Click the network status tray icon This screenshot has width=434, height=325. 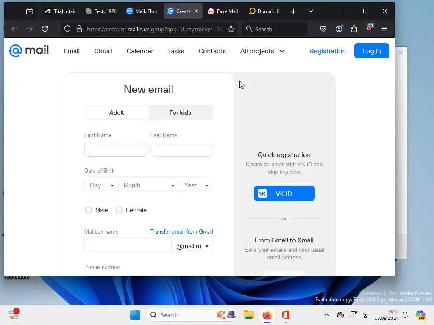pyautogui.click(x=353, y=315)
